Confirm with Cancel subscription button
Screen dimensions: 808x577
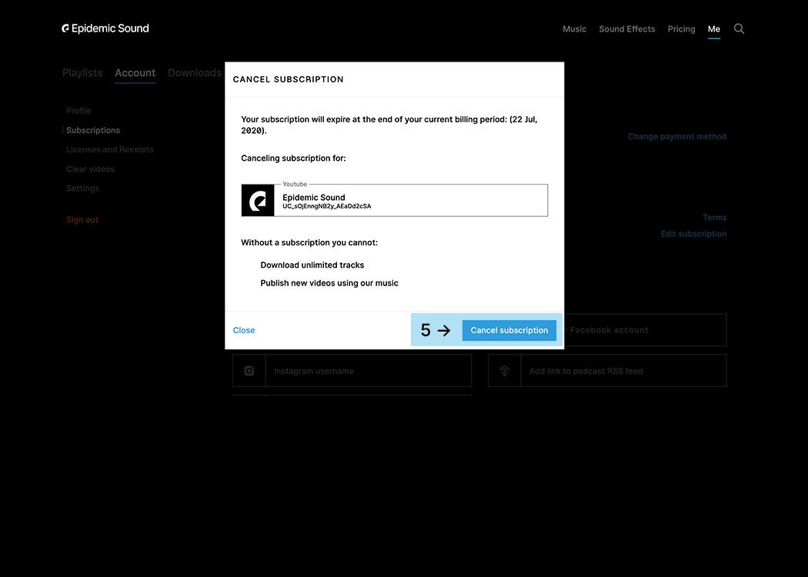[509, 330]
